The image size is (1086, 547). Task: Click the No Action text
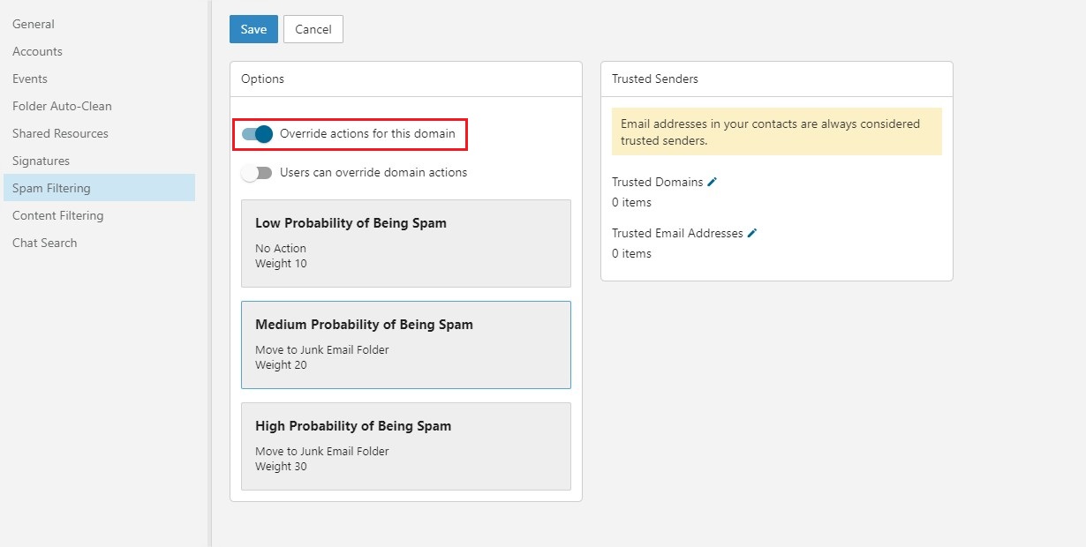[281, 249]
